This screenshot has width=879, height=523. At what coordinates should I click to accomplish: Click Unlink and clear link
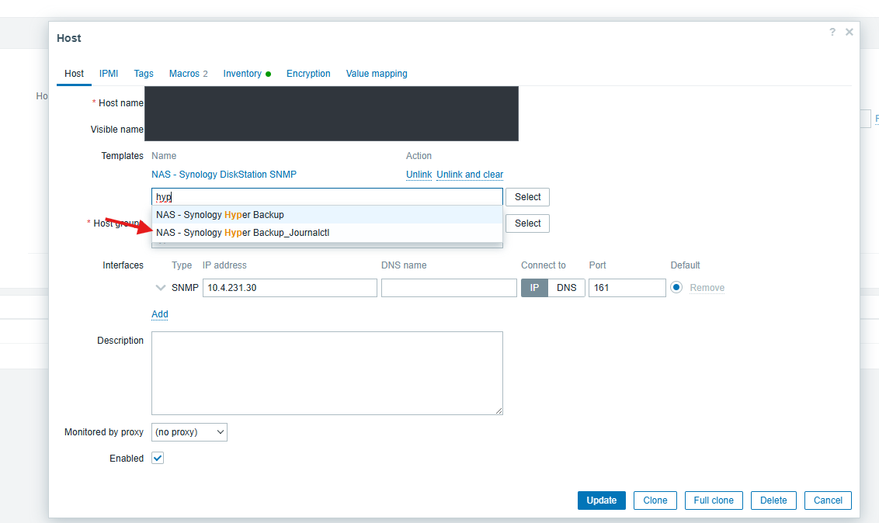470,174
